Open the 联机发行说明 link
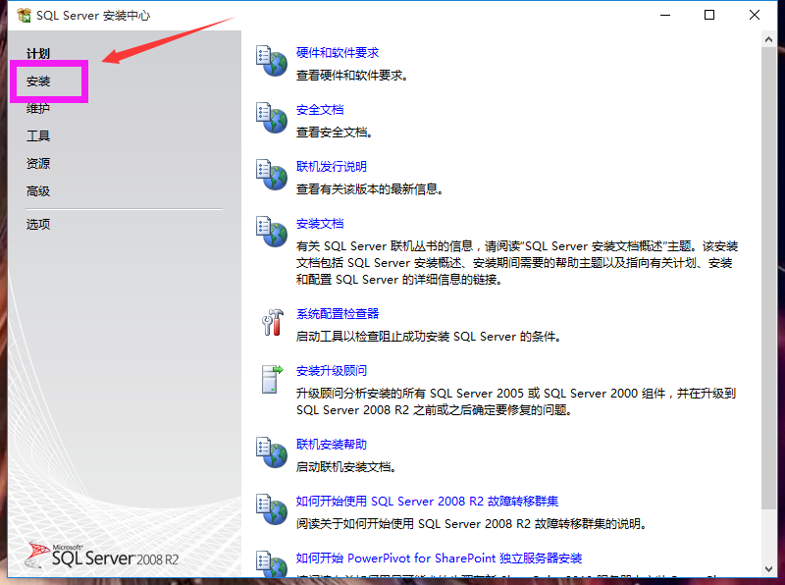 pos(332,166)
